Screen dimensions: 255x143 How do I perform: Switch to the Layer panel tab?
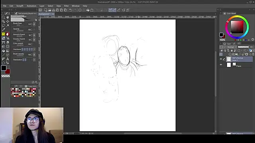(x=227, y=44)
